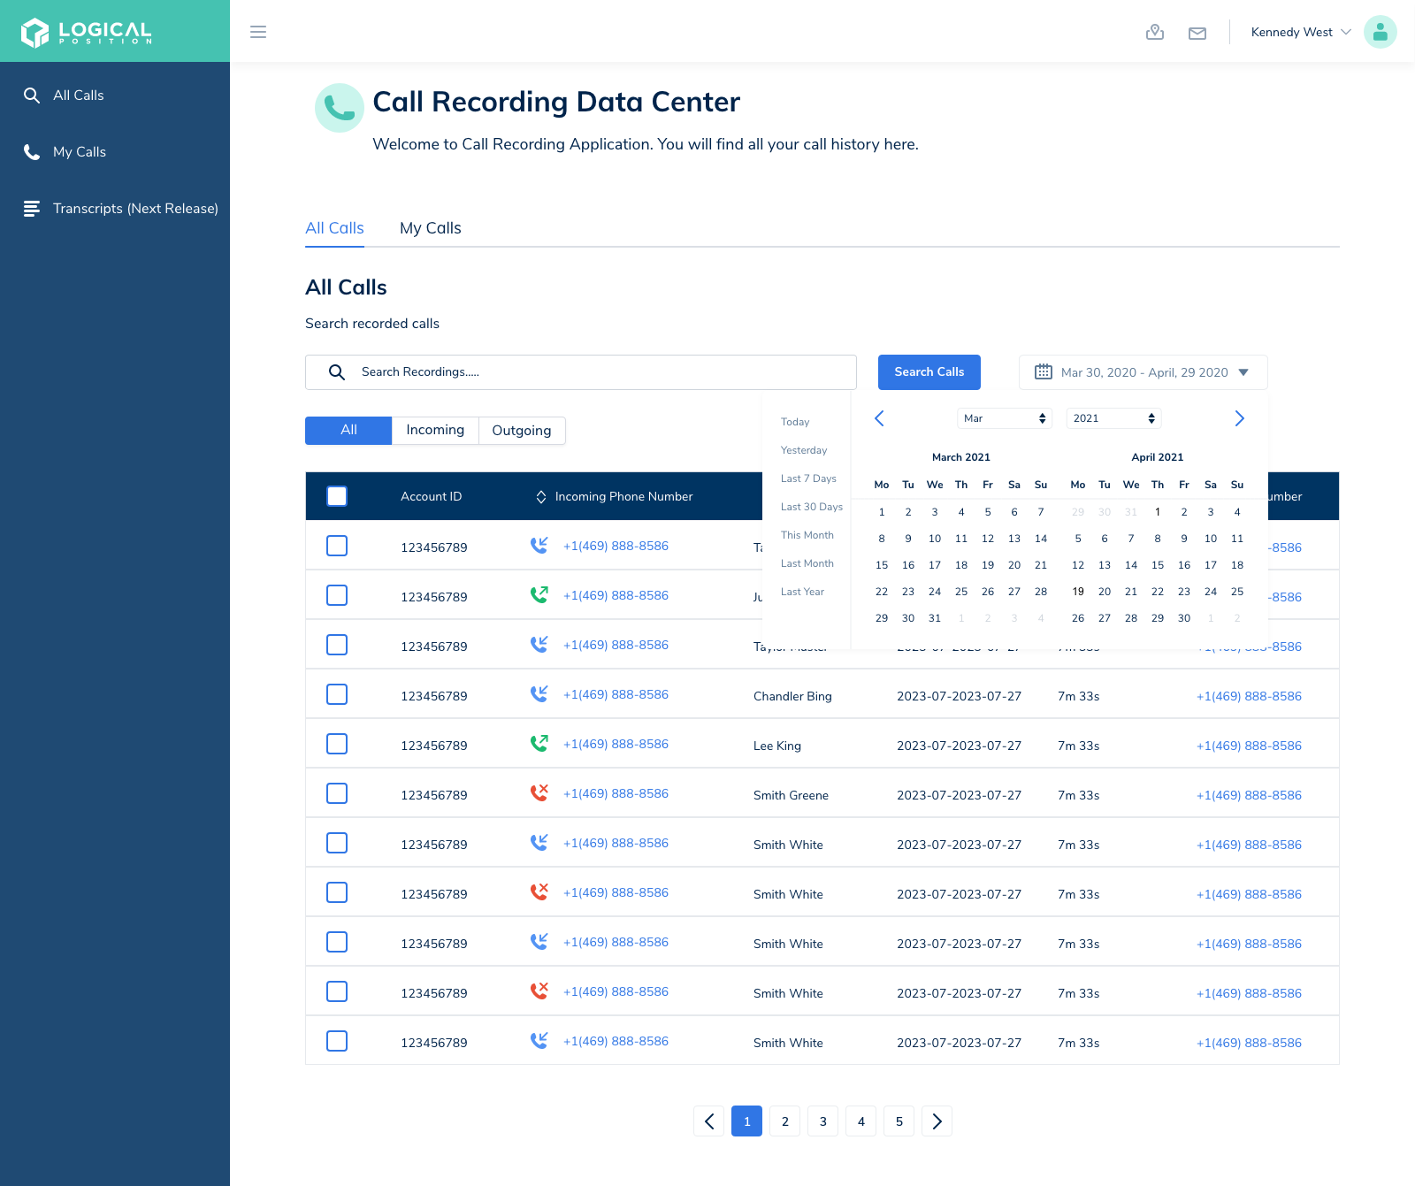Go to previous month in the calendar

click(879, 418)
